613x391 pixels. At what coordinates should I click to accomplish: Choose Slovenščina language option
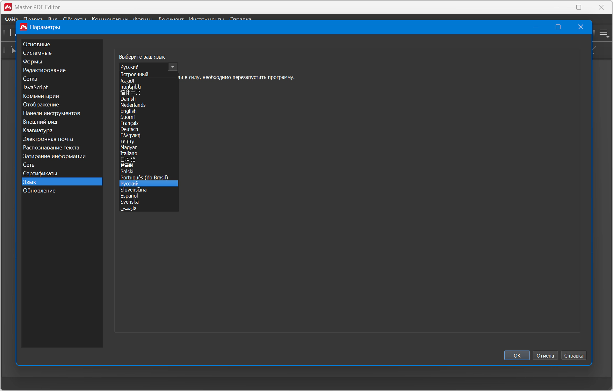[x=148, y=190]
